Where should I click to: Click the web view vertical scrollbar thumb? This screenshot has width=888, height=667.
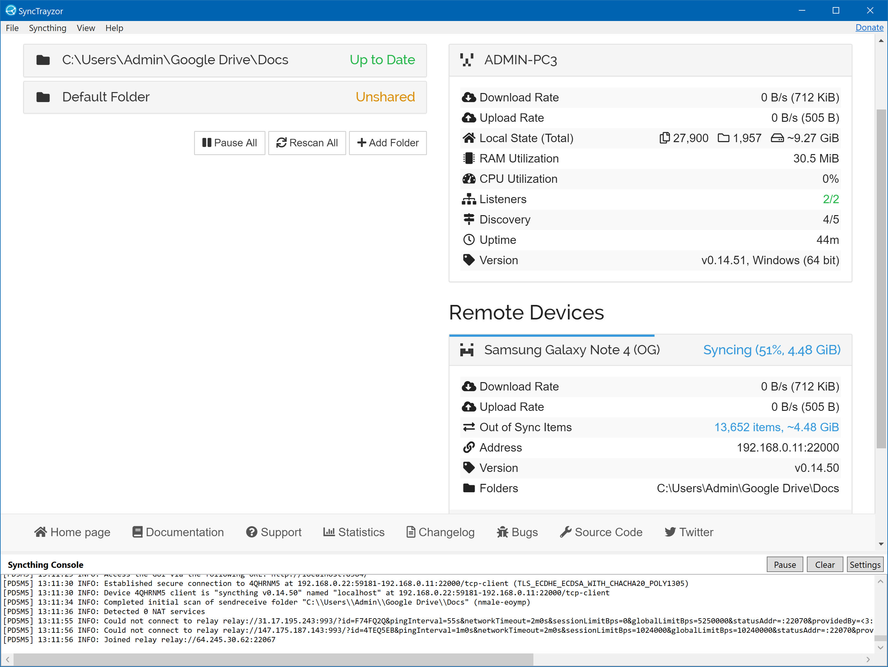coord(881,279)
